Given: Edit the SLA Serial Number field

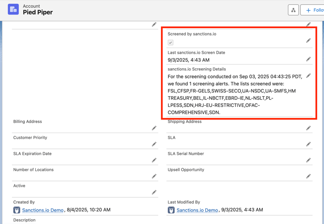Looking at the screenshot, I should 309,160.
